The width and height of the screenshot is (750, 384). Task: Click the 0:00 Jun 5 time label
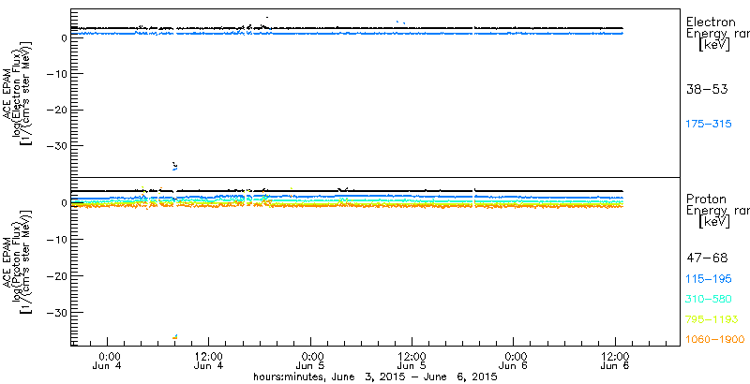tap(311, 362)
